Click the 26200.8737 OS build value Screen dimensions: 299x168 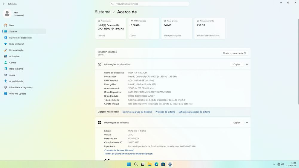click(134, 143)
